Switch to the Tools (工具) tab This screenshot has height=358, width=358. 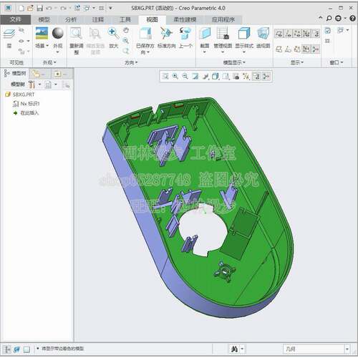(125, 19)
